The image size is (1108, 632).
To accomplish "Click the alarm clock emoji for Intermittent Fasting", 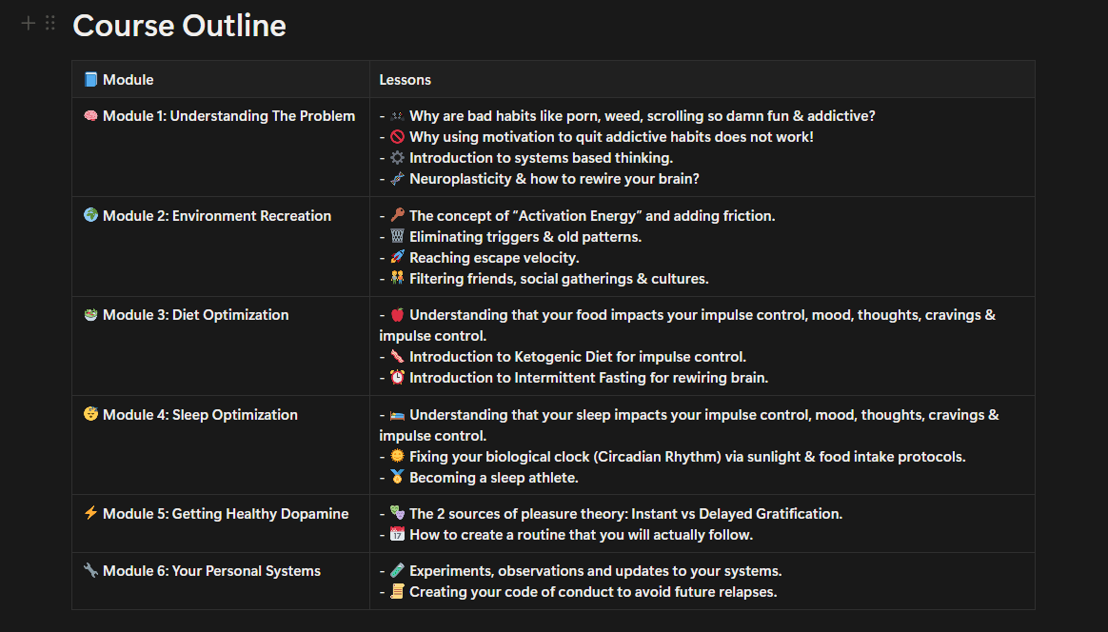I will coord(397,378).
